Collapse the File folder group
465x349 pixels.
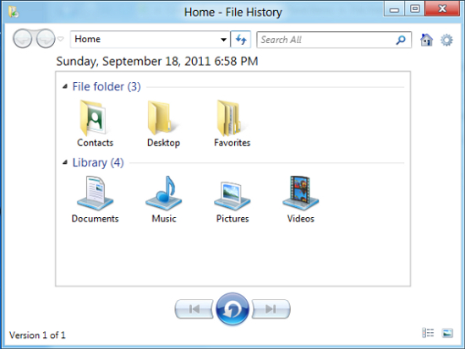65,86
